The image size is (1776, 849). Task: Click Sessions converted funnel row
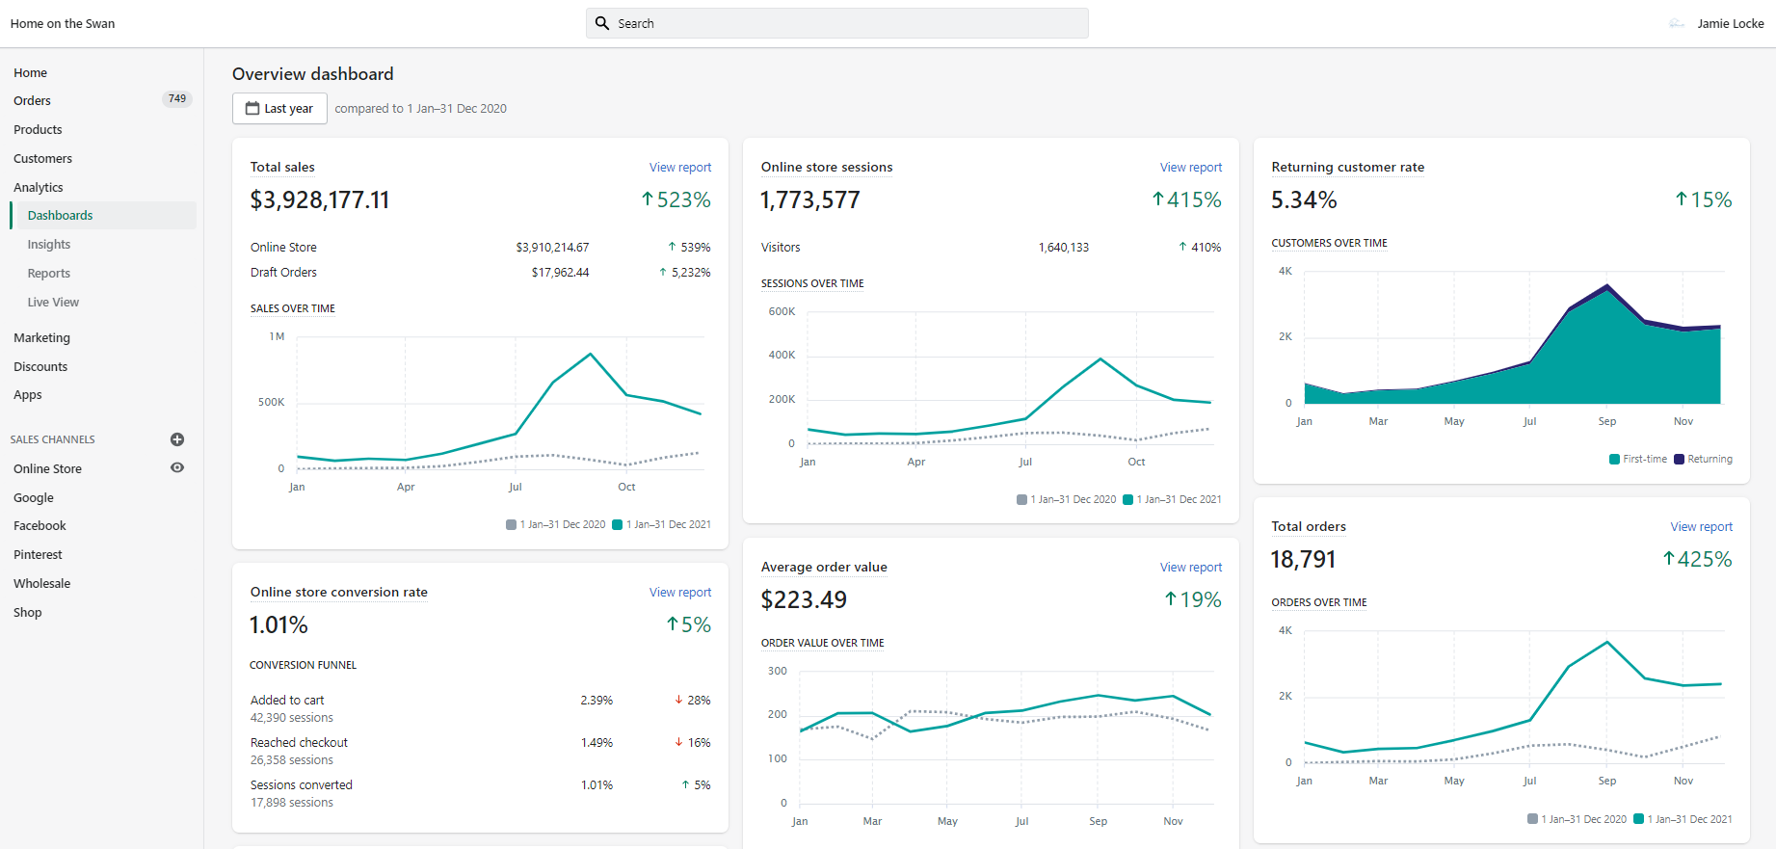tap(480, 793)
